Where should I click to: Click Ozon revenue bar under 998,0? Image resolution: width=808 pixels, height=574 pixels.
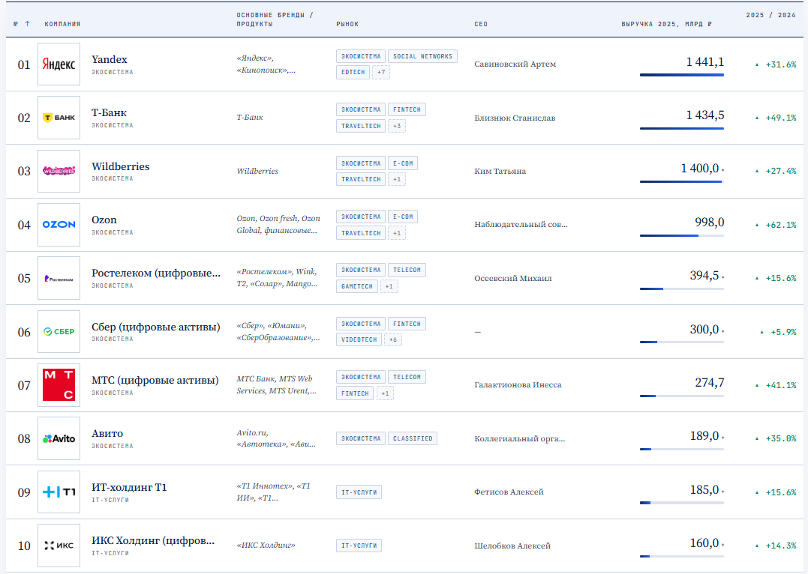coord(682,236)
